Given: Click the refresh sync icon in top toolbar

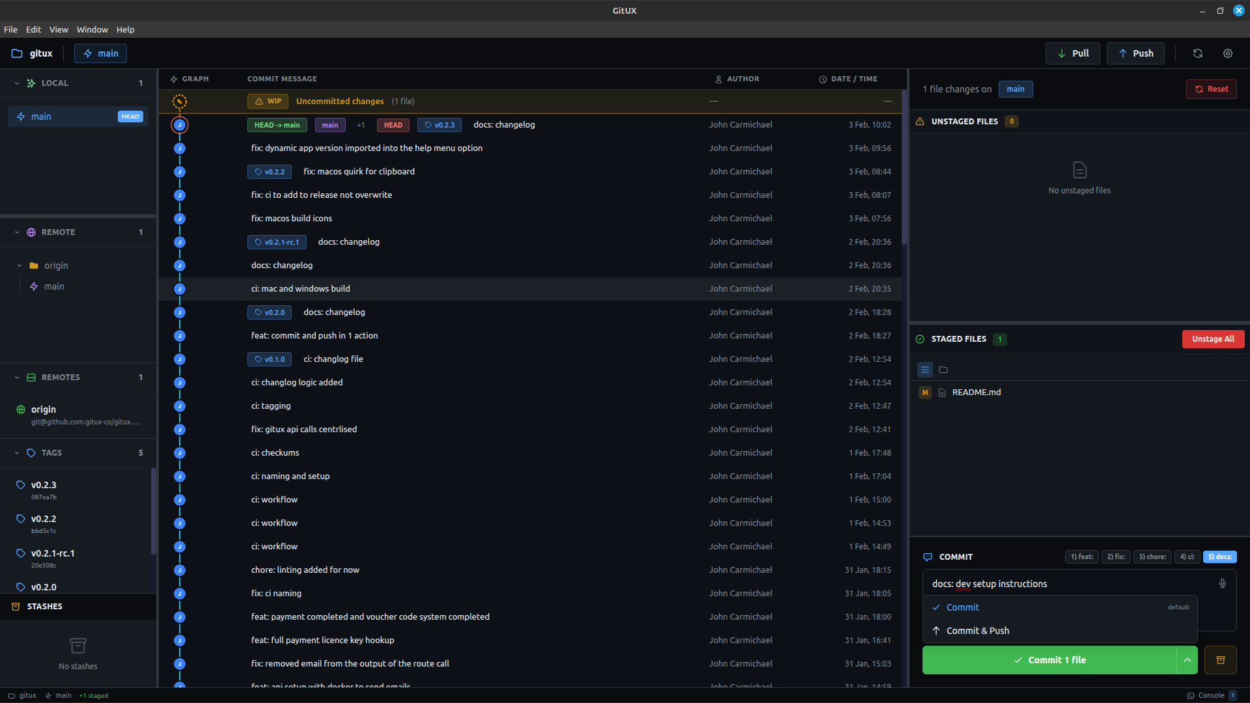Looking at the screenshot, I should [x=1197, y=53].
